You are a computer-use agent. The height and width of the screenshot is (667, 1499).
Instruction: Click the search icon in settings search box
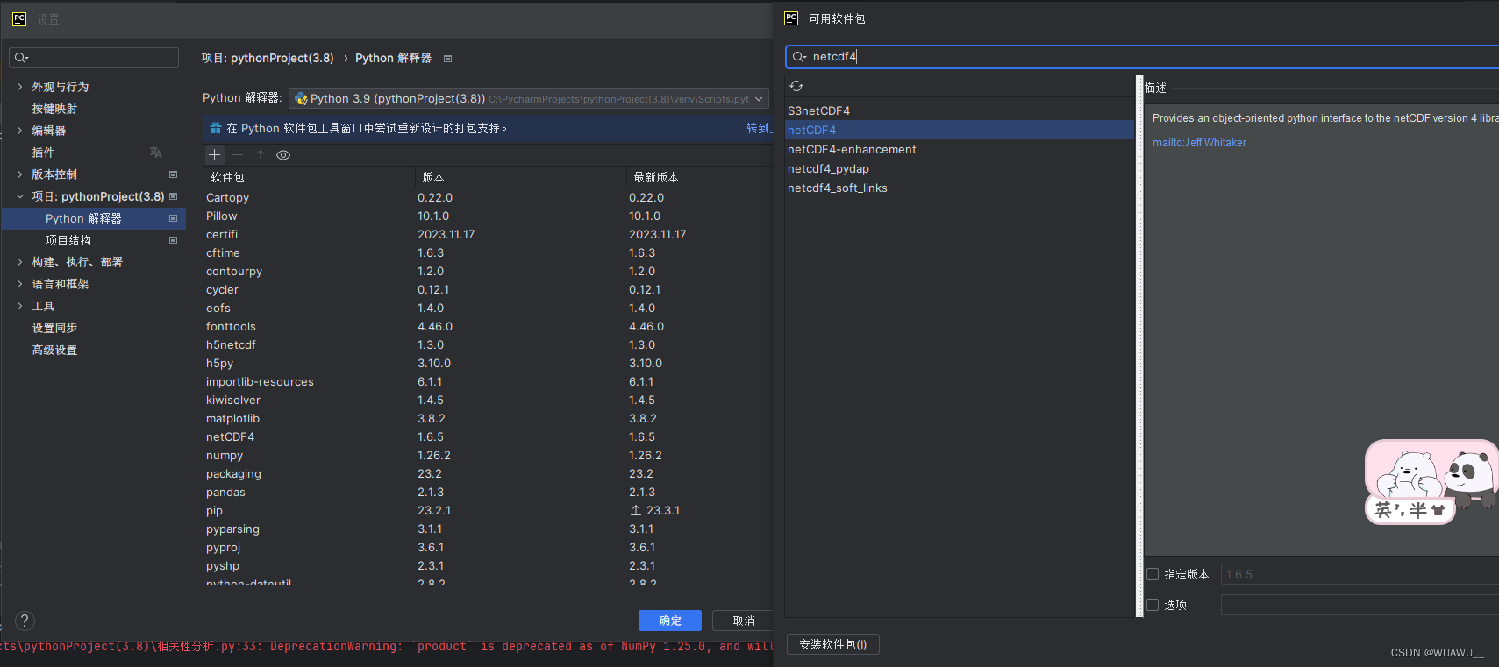[21, 58]
